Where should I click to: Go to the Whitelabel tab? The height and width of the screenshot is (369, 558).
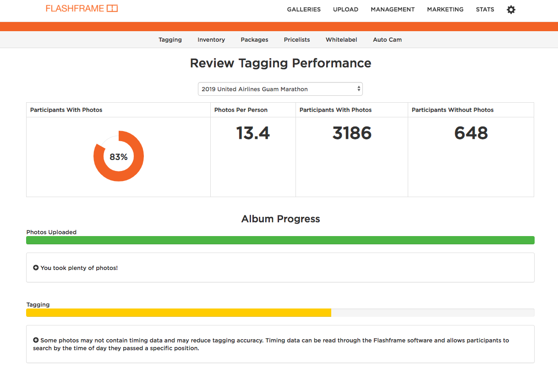[x=341, y=40]
